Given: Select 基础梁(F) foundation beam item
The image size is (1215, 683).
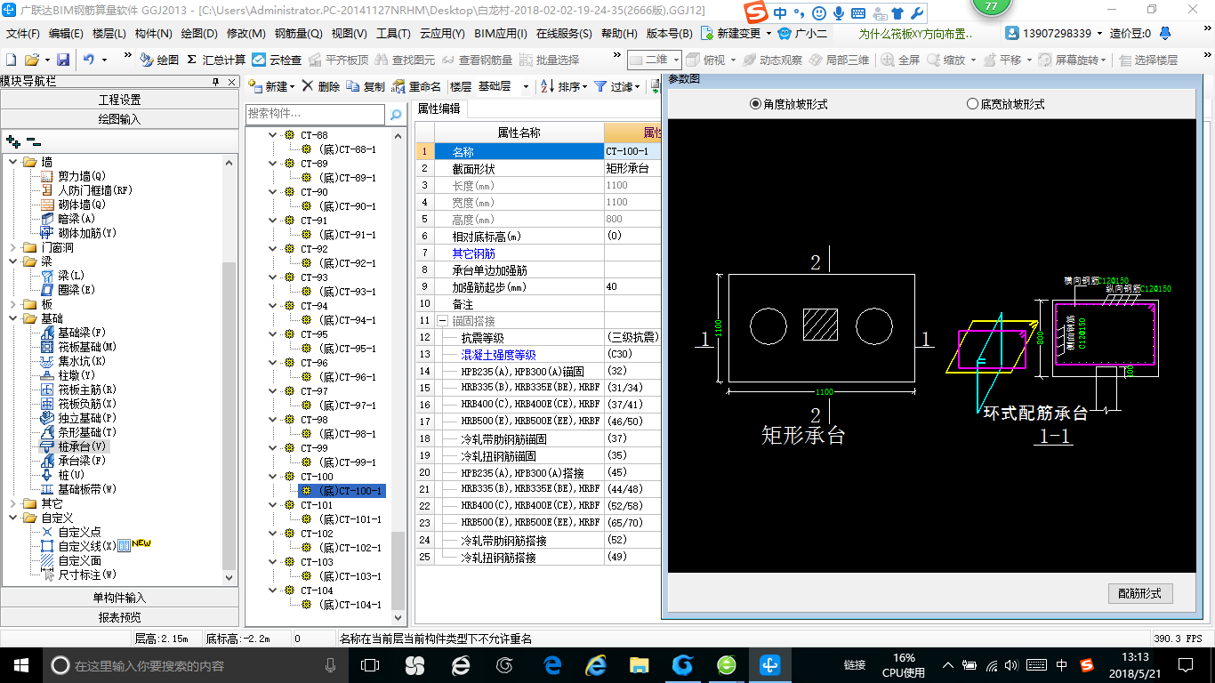Looking at the screenshot, I should [74, 333].
